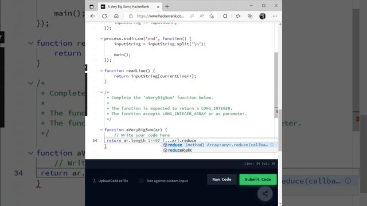Viewport: 367px width, 206px height.
Task: Open a new browser tab
Action: (167, 6)
